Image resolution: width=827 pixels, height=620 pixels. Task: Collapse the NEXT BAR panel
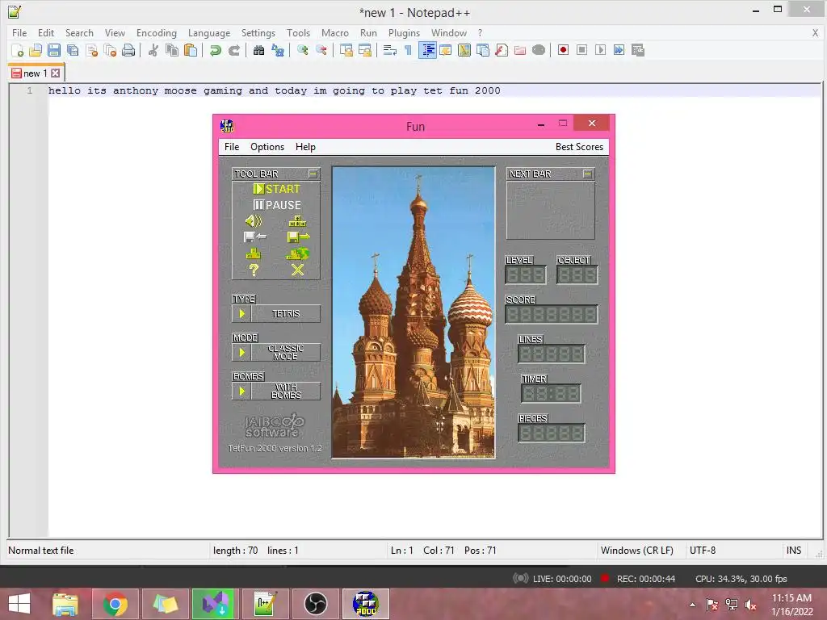588,174
